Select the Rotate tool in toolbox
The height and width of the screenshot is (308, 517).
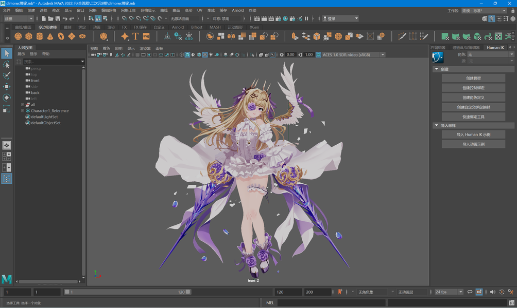click(x=7, y=98)
